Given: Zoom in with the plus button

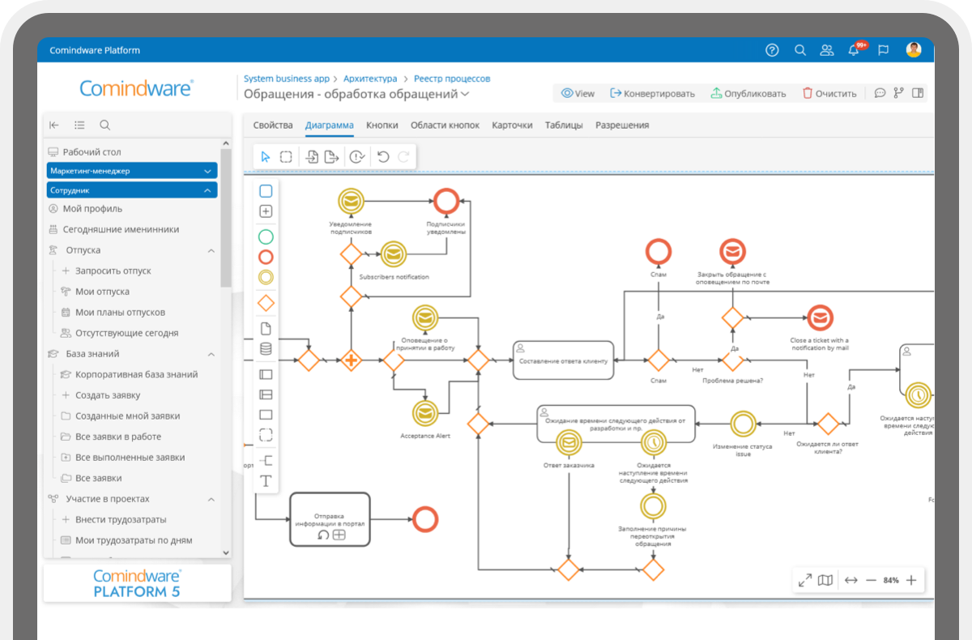Looking at the screenshot, I should [x=911, y=580].
